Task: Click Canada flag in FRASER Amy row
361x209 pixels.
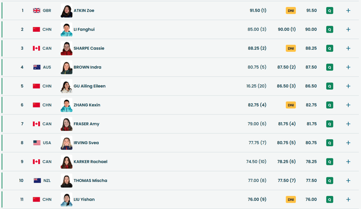Action: tap(36, 124)
